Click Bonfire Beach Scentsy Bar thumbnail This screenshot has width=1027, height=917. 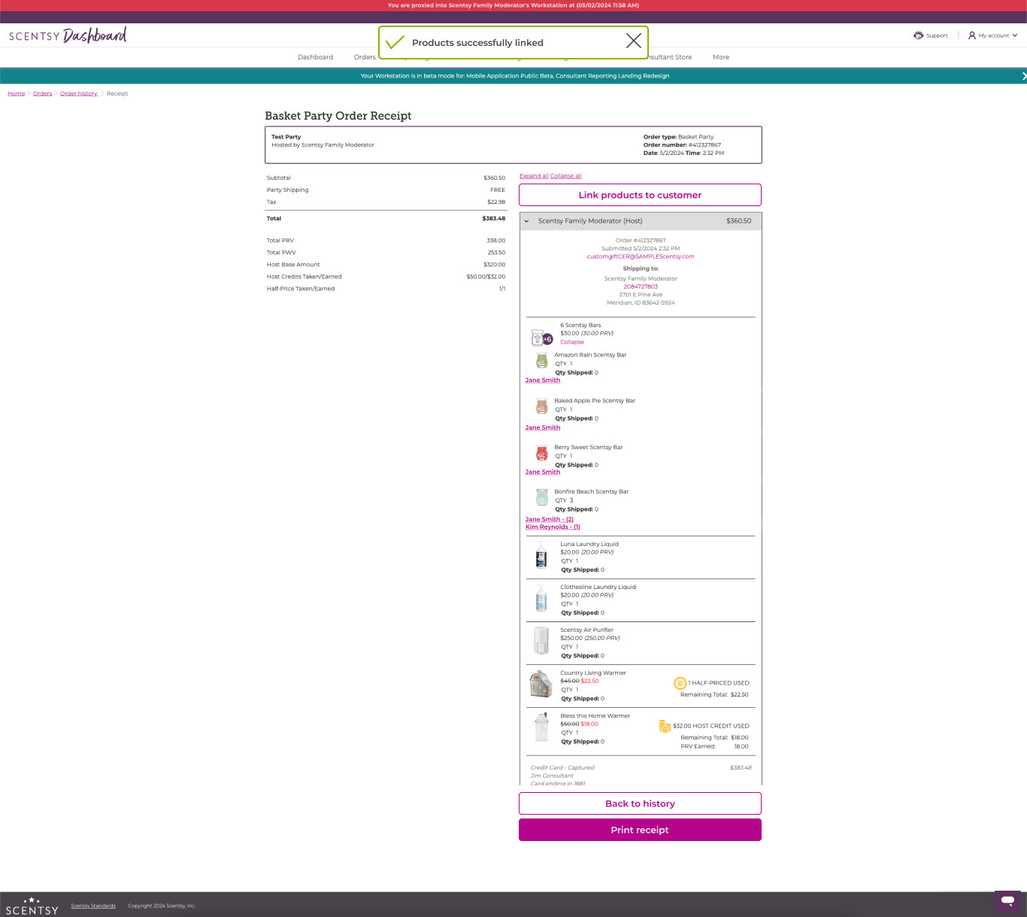541,497
